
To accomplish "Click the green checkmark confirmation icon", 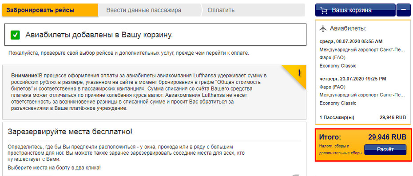I will click(x=16, y=35).
